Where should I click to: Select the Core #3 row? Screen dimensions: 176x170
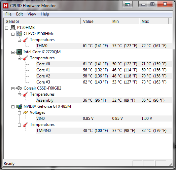click(104, 82)
